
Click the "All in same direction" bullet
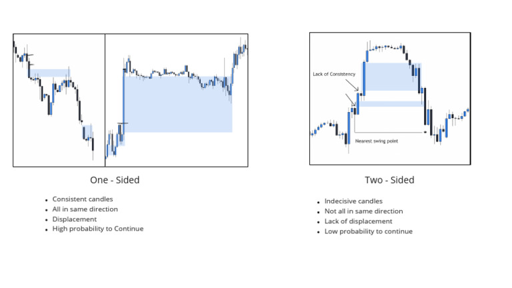[85, 209]
